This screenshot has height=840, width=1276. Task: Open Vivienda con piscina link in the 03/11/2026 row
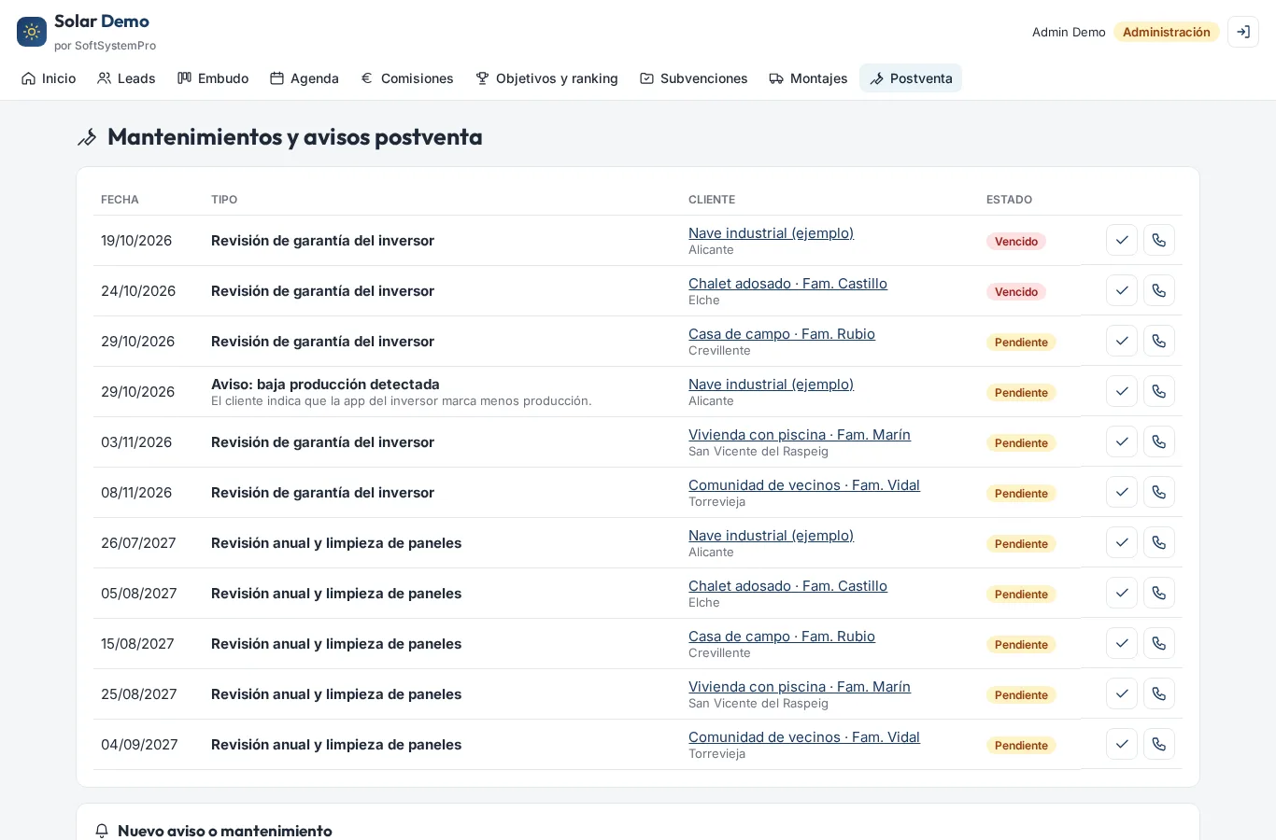tap(800, 435)
